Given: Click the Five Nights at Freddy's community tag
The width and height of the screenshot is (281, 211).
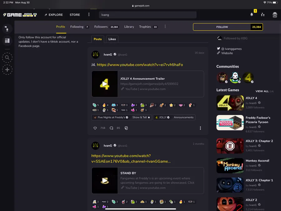Looking at the screenshot, I should [x=111, y=117].
